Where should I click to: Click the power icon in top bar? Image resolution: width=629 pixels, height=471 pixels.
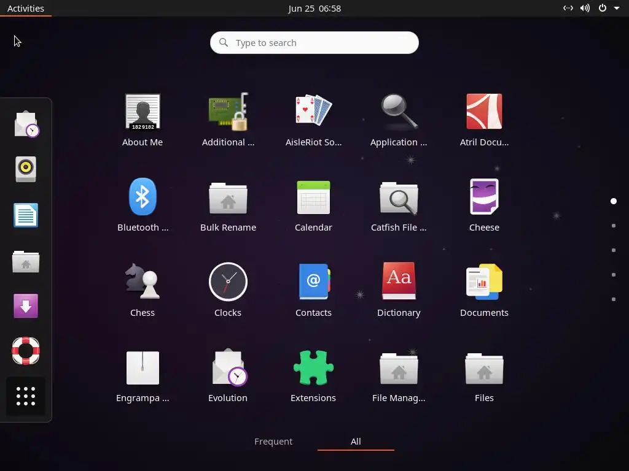(603, 8)
